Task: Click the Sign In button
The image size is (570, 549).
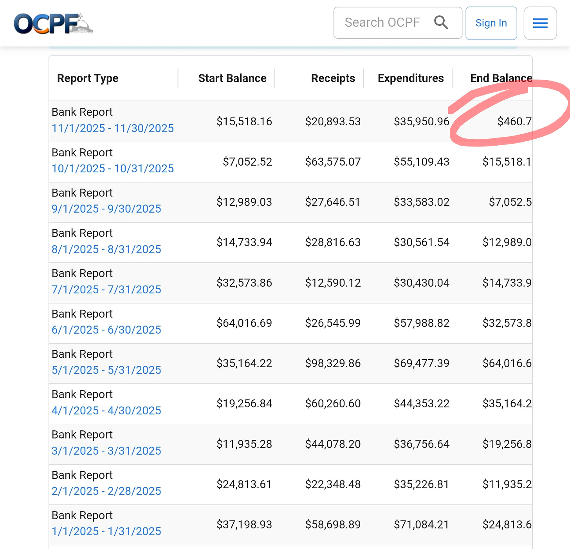Action: tap(491, 23)
